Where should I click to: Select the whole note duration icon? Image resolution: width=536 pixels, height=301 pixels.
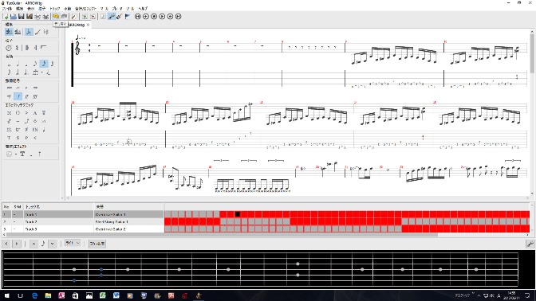(9, 64)
